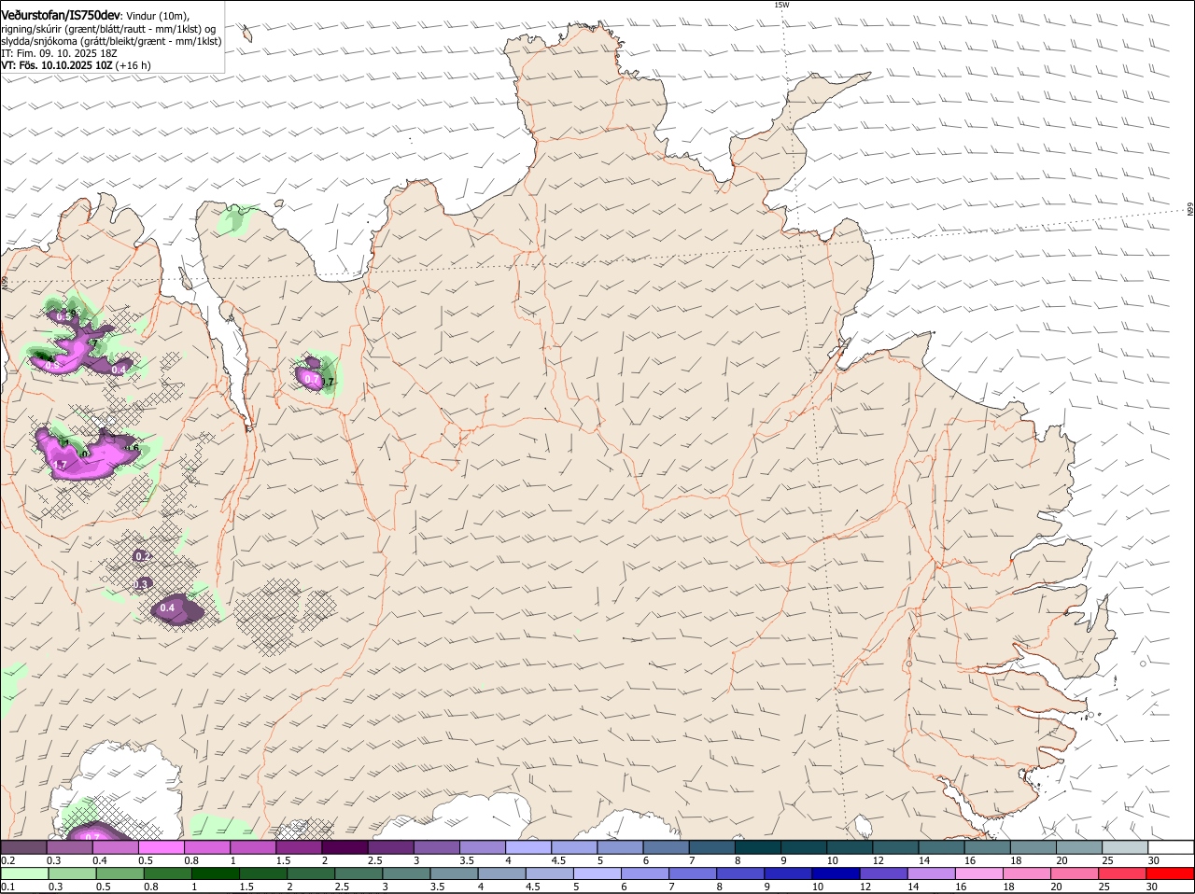Select the dark teal 9 swatch in the upper legend
This screenshot has width=1195, height=894.
(x=804, y=847)
